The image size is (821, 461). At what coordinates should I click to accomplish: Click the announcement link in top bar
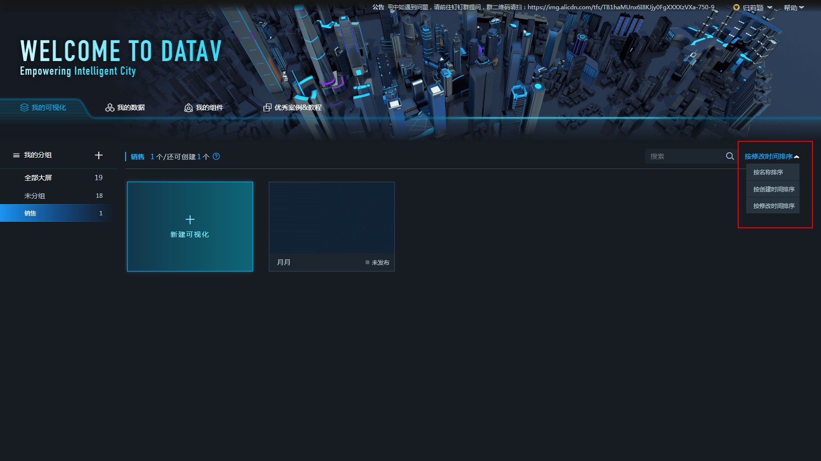click(x=621, y=7)
